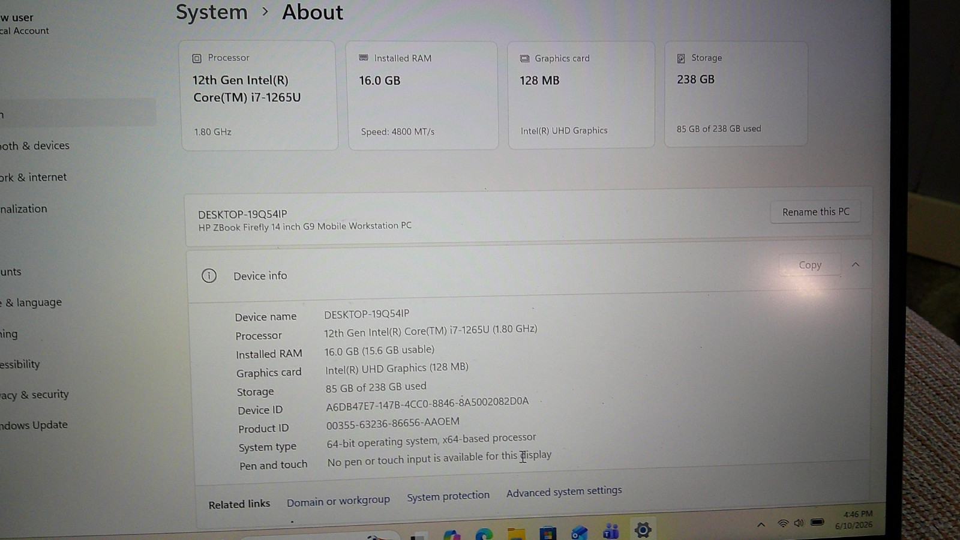Click the battery tray icon
960x540 pixels.
817,522
